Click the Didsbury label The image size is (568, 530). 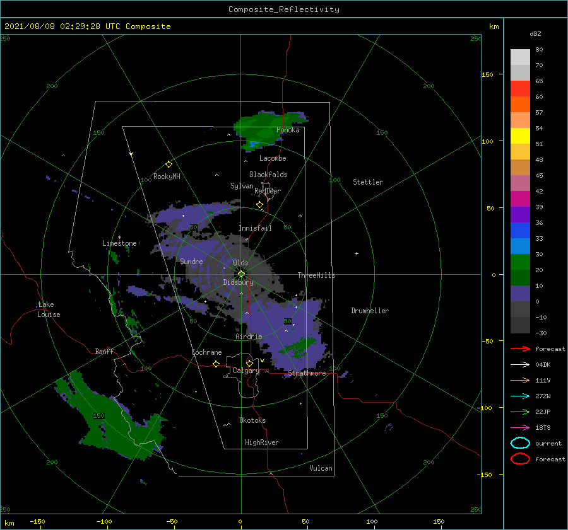point(238,282)
